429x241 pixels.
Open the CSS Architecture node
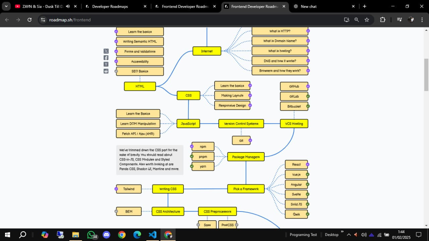click(168, 212)
